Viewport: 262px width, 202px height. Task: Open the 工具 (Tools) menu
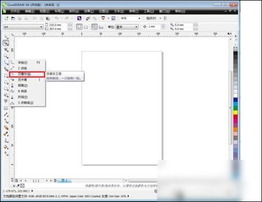(x=149, y=11)
